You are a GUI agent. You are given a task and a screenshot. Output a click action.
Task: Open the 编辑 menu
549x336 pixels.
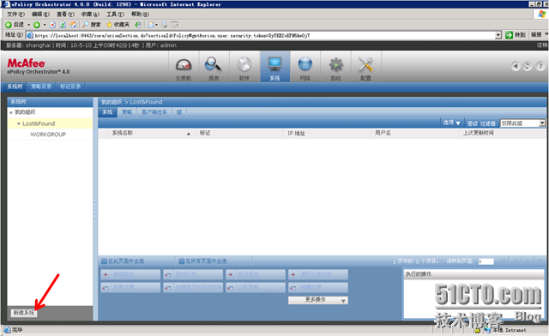pos(40,15)
